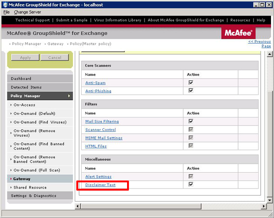Open Settings & Diagnostics section
274x218 pixels.
tap(40, 196)
